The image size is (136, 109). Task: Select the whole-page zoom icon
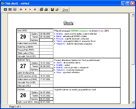coord(5,9)
